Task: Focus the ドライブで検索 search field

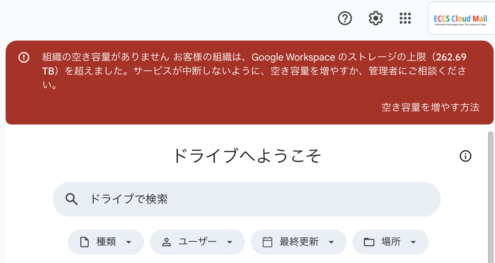Action: tap(245, 199)
